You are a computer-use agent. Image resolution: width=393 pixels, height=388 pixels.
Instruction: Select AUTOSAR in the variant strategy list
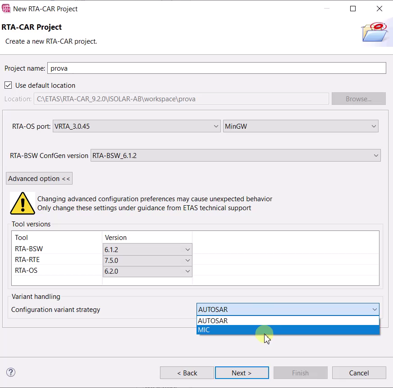tap(288, 320)
